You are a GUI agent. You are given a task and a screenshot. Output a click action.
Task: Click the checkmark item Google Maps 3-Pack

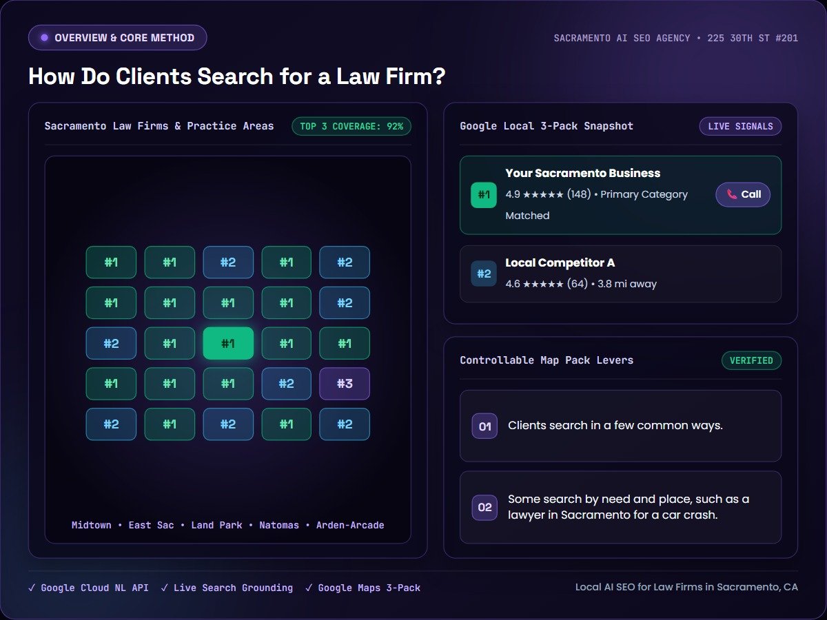pos(363,588)
